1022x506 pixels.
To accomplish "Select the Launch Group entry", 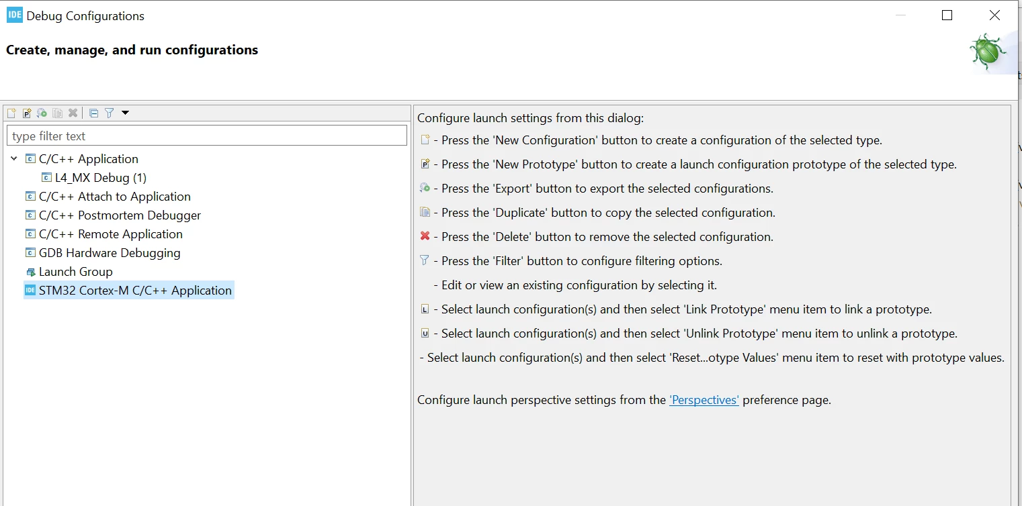I will (x=76, y=272).
